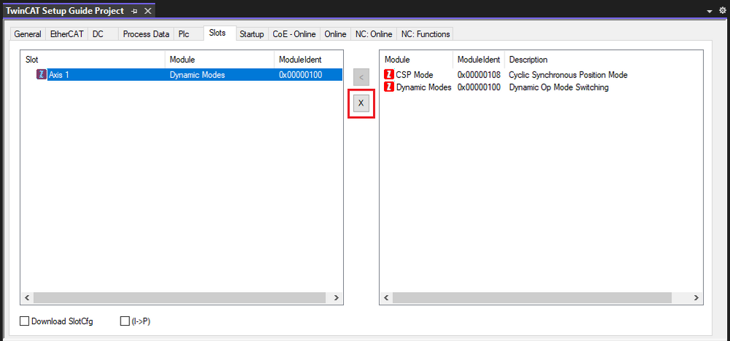Click the CSP Mode module icon
This screenshot has width=730, height=341.
(x=389, y=75)
